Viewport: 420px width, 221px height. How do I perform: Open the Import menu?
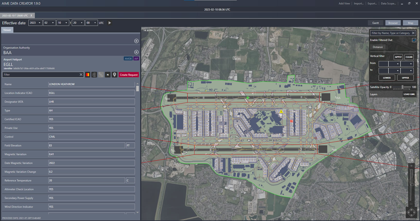pos(358,4)
